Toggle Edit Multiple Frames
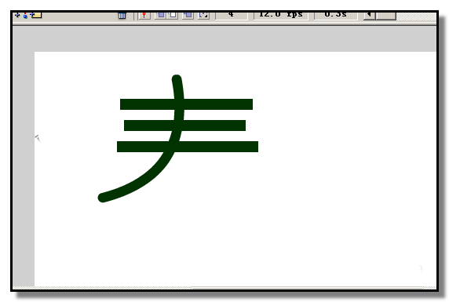The image size is (449, 302). point(188,16)
